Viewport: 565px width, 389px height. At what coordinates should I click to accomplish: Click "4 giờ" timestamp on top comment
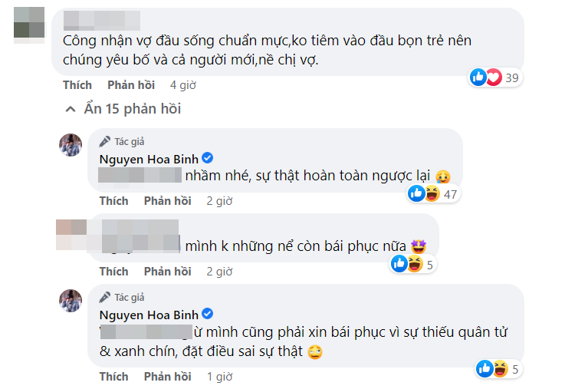point(183,85)
